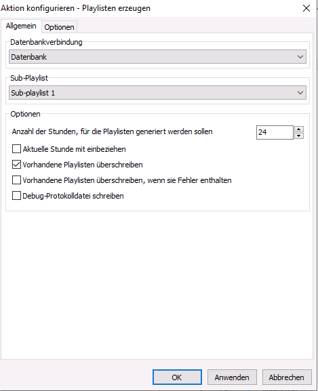Click the 'Debug-Protokolldatei schreiben' label text
The width and height of the screenshot is (318, 391).
click(73, 196)
